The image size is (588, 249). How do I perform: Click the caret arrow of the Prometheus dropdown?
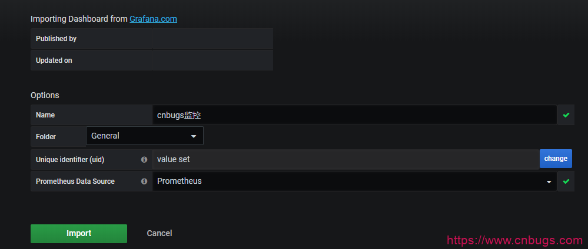point(549,182)
